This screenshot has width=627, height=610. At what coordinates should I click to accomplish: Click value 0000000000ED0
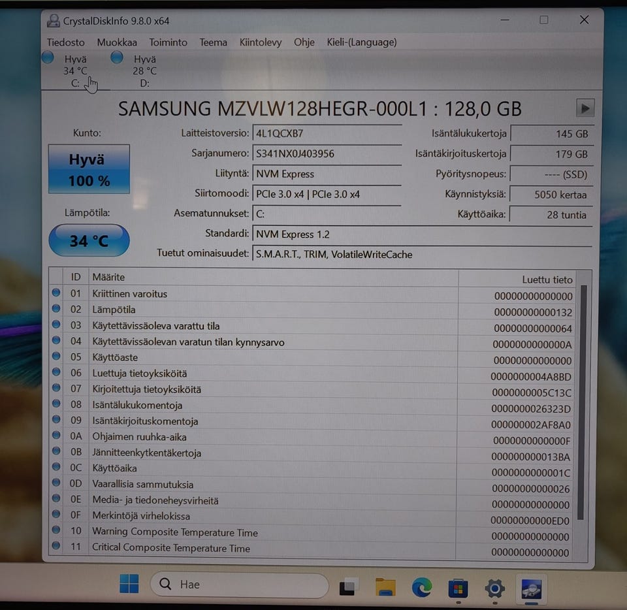click(x=530, y=521)
